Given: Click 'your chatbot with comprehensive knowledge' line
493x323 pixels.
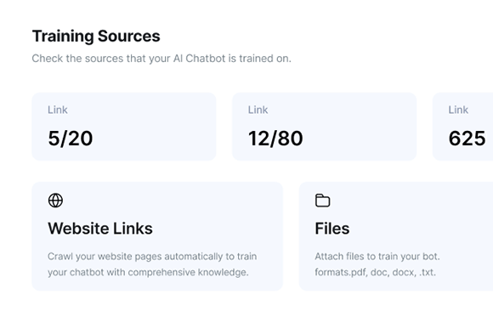Looking at the screenshot, I should [x=148, y=272].
